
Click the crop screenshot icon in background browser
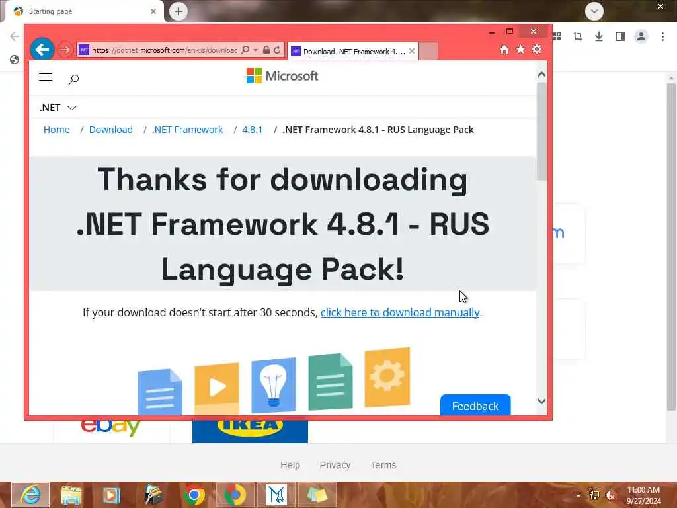[578, 36]
